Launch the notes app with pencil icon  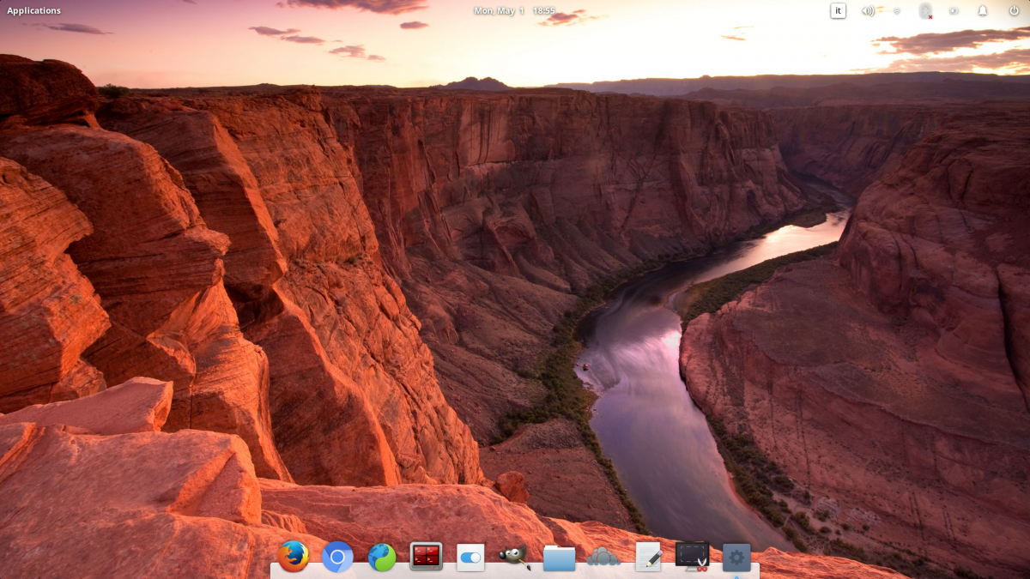(649, 557)
